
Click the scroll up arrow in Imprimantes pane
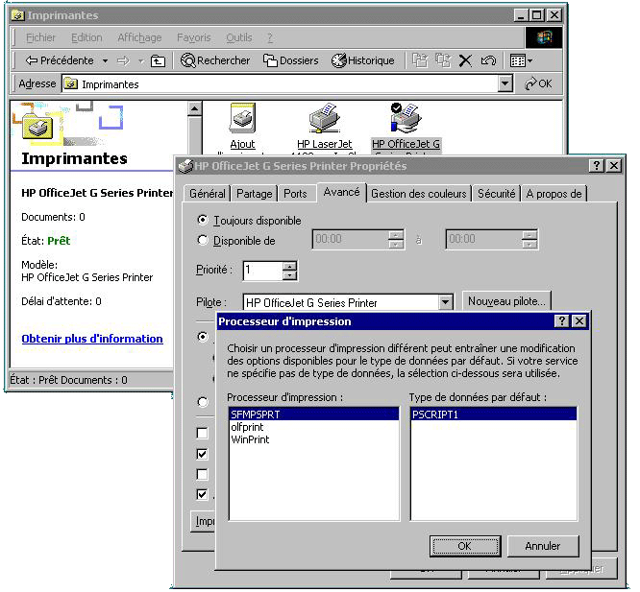point(195,108)
